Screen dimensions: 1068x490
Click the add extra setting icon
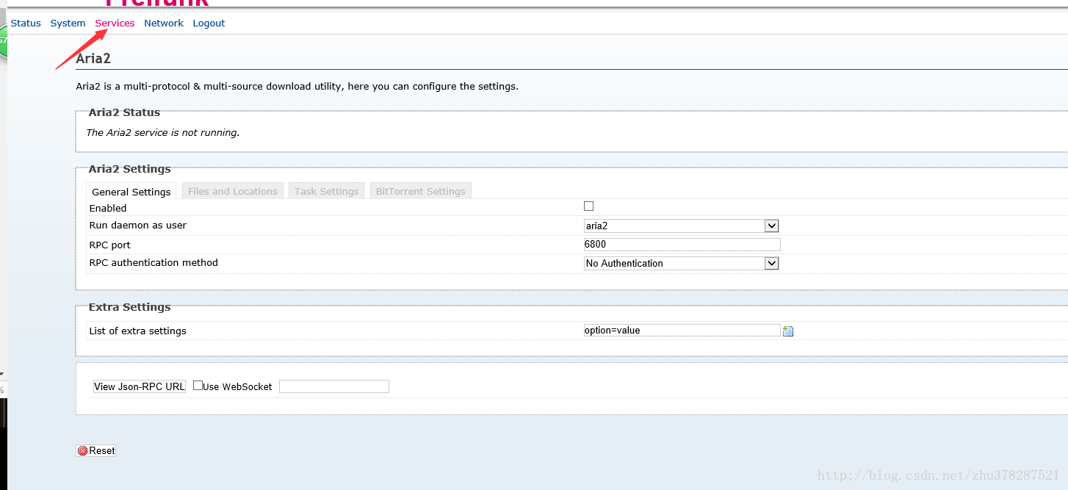pyautogui.click(x=788, y=331)
